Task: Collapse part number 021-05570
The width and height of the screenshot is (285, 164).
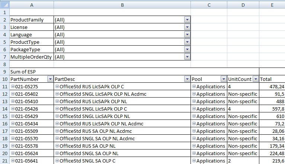Action: 13,138
